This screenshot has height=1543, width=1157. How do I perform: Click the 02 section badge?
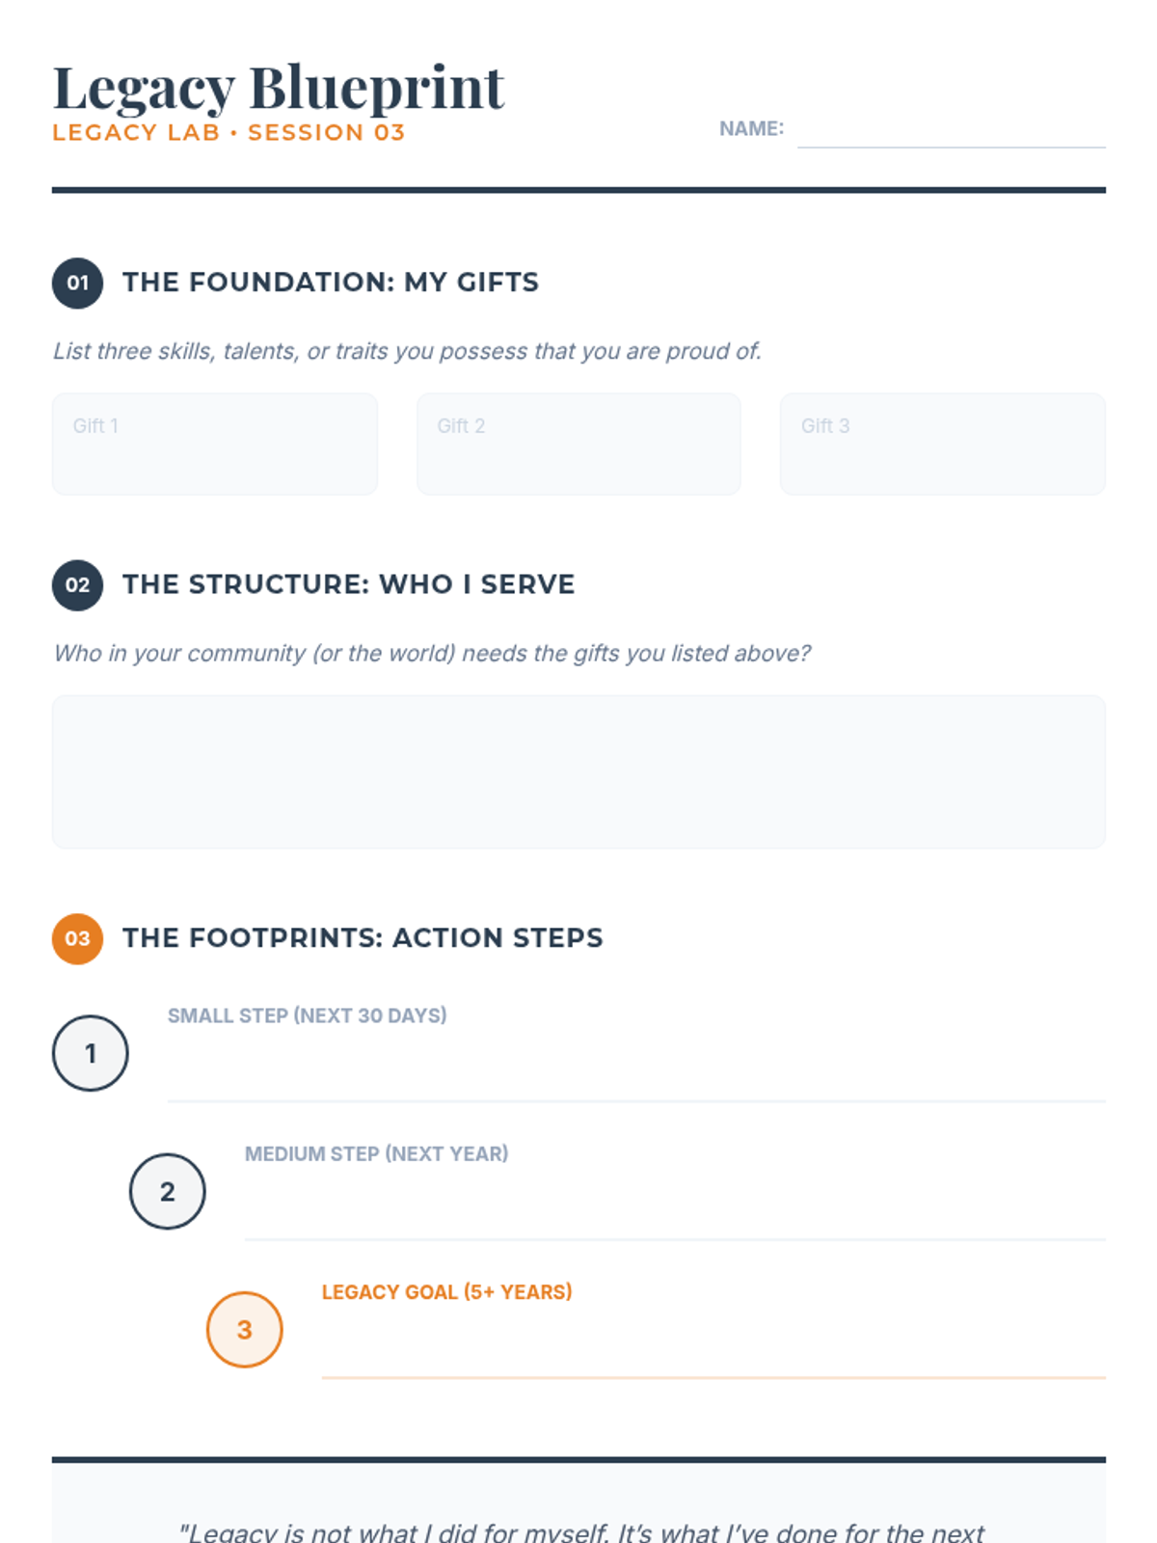77,584
